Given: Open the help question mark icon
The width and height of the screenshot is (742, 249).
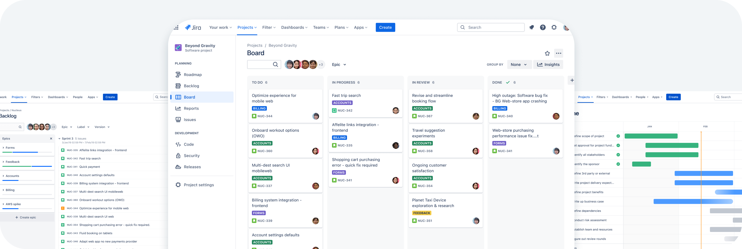Looking at the screenshot, I should tap(543, 27).
